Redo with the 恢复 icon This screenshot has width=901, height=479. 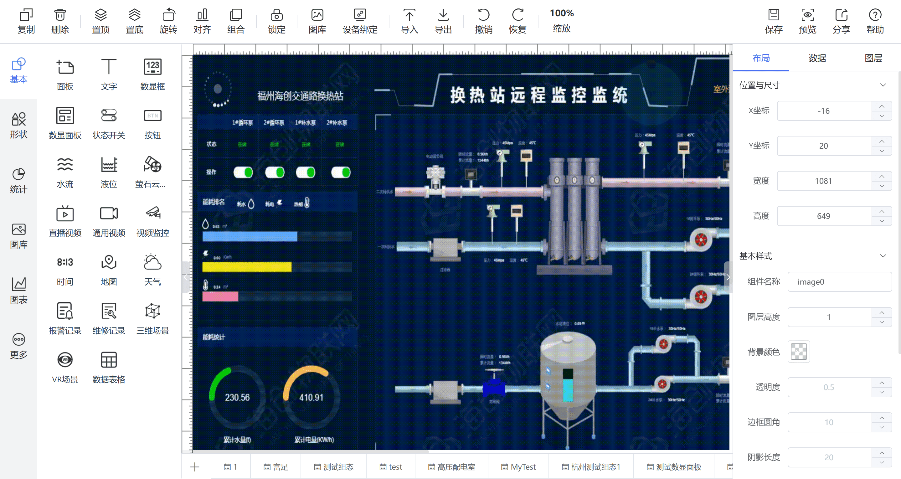point(518,21)
